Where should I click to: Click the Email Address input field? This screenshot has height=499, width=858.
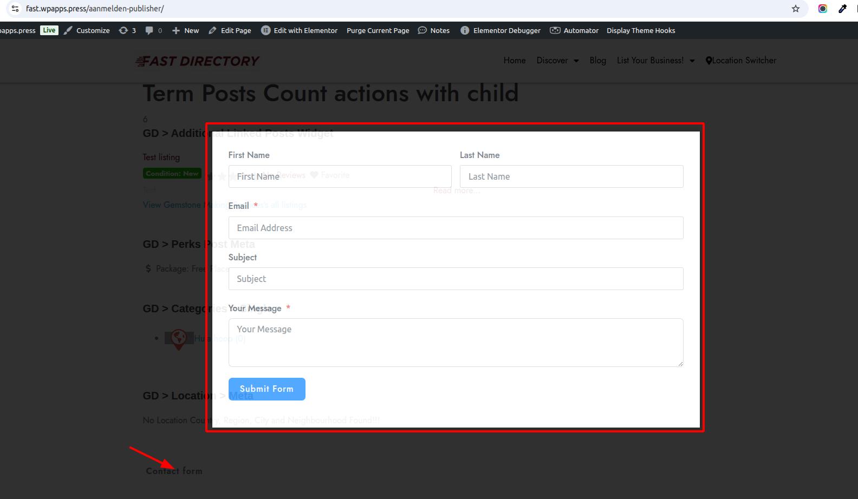coord(456,228)
